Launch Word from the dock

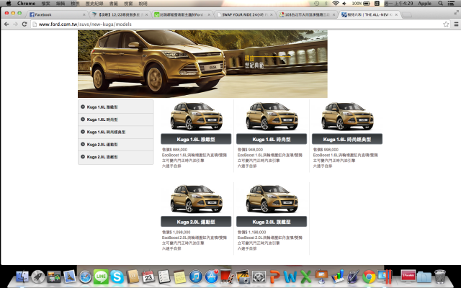290,276
